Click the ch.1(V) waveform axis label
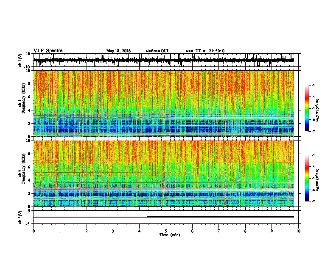336x259 pixels. click(x=20, y=60)
